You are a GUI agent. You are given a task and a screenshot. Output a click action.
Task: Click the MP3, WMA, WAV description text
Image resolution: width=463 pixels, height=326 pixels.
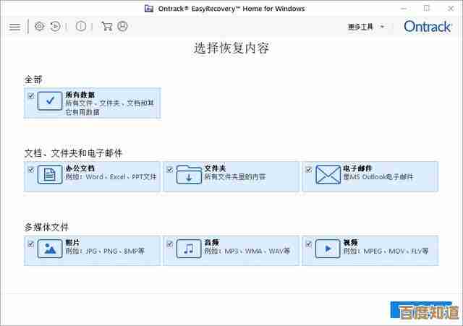[247, 251]
